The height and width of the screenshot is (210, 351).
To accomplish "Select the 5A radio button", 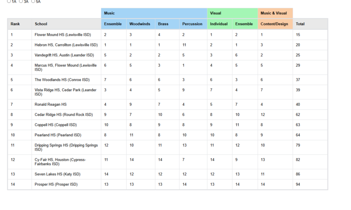I will tap(33, 1).
